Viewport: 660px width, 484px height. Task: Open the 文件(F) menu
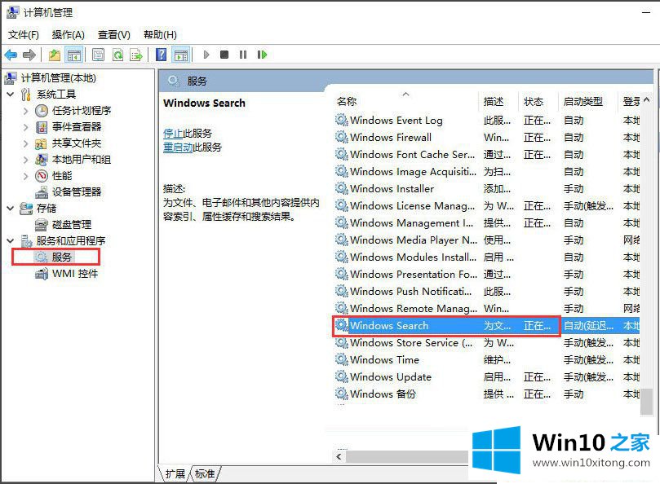point(24,35)
